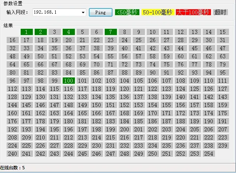Click host cell 135
The width and height of the screenshot is (236, 173).
(111, 97)
